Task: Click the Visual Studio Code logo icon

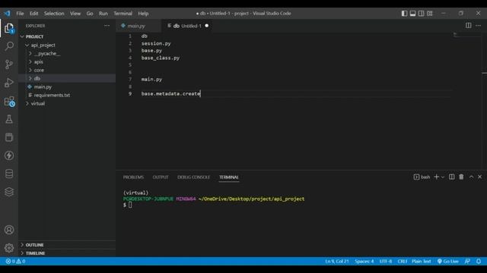Action: (x=7, y=14)
